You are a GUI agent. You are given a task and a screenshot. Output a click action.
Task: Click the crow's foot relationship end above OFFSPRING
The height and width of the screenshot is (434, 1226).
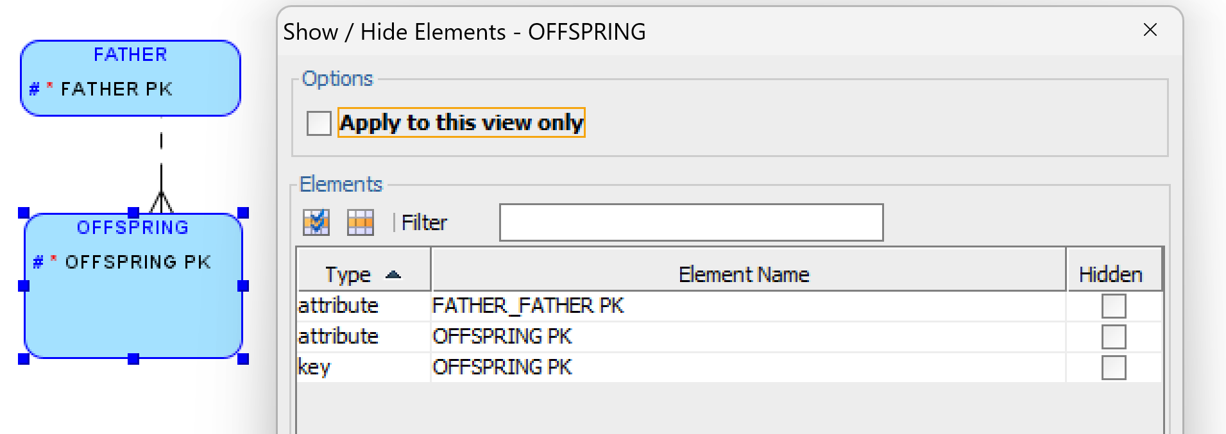tap(161, 201)
